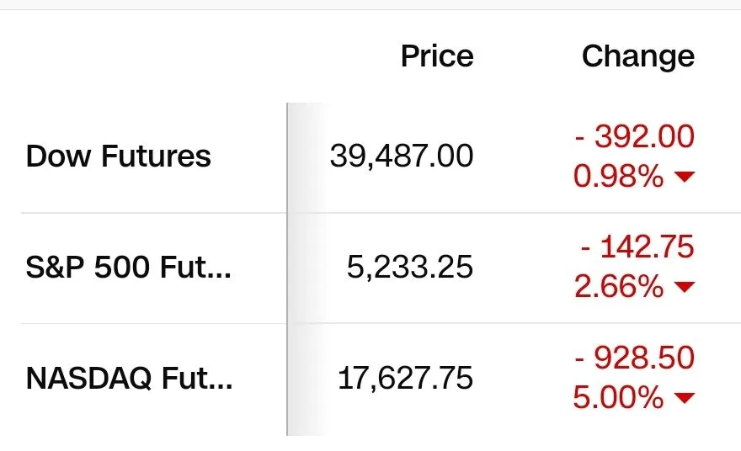
Task: Click the S&P 500 red down arrow
Action: pos(685,287)
